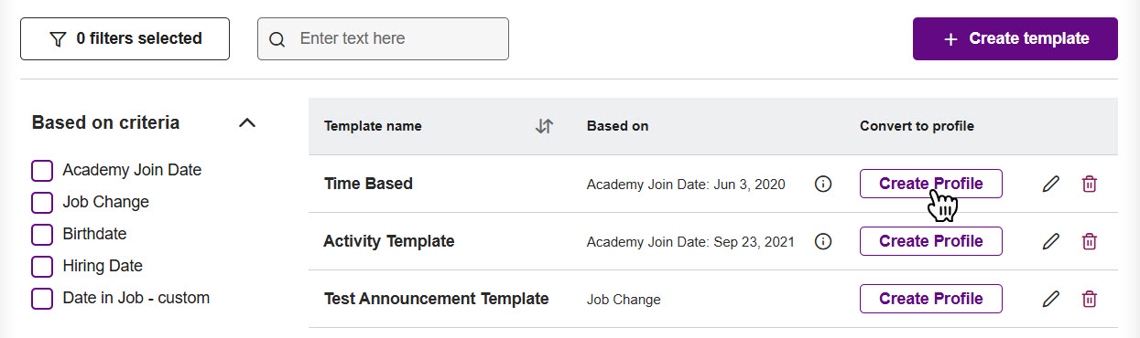Open the 0 filters selected panel
The height and width of the screenshot is (338, 1140).
(125, 38)
